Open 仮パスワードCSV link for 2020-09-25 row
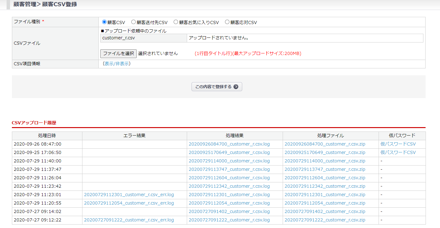Screen dimensions: 440x228 point(398,152)
